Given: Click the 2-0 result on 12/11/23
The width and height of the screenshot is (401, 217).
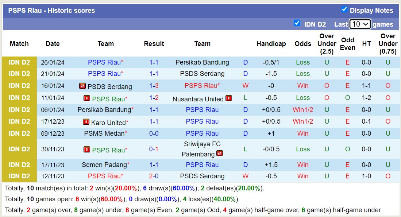Looking at the screenshot, I should tap(154, 176).
